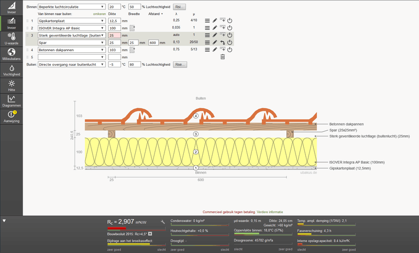Insert a layer after the luchtlage layer
The image size is (419, 253).
pyautogui.click(x=222, y=34)
